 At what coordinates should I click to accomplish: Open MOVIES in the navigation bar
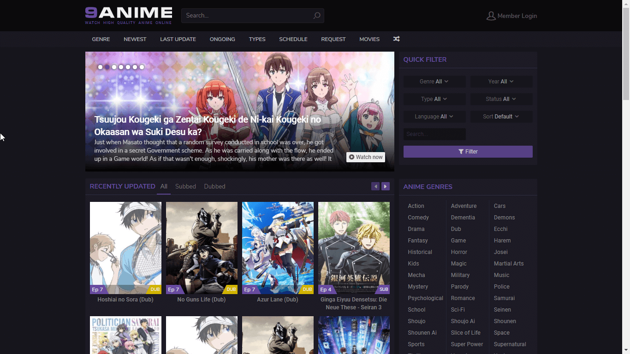click(369, 39)
